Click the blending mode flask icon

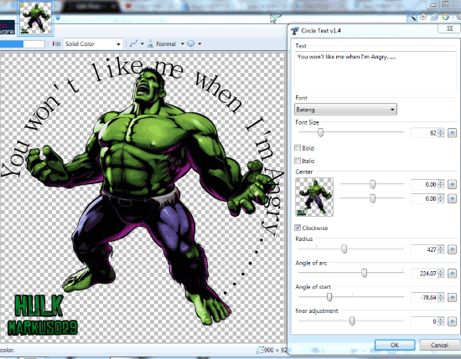tap(150, 44)
